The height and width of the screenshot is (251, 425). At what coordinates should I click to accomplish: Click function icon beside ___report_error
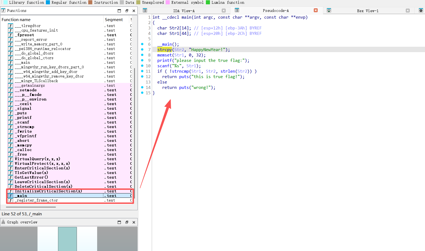click(10, 39)
